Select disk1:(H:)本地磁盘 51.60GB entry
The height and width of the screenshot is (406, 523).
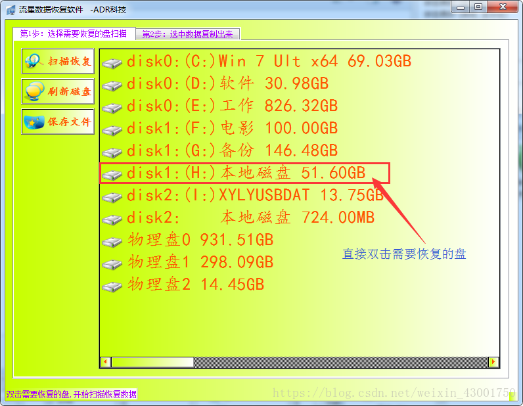point(246,173)
